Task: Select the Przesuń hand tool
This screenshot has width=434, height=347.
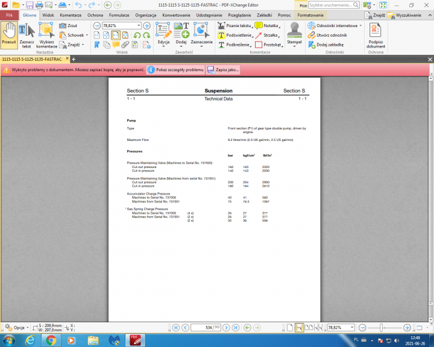Action: [x=9, y=35]
